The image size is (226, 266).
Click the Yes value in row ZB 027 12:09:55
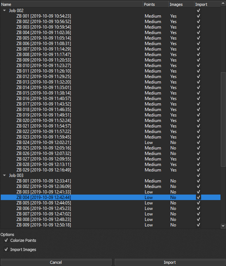pos(173,159)
